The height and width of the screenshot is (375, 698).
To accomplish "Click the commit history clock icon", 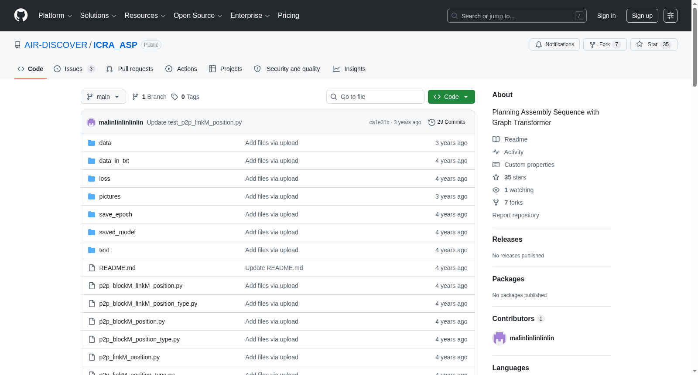I will [x=432, y=122].
